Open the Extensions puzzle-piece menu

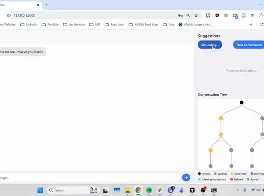261,15
